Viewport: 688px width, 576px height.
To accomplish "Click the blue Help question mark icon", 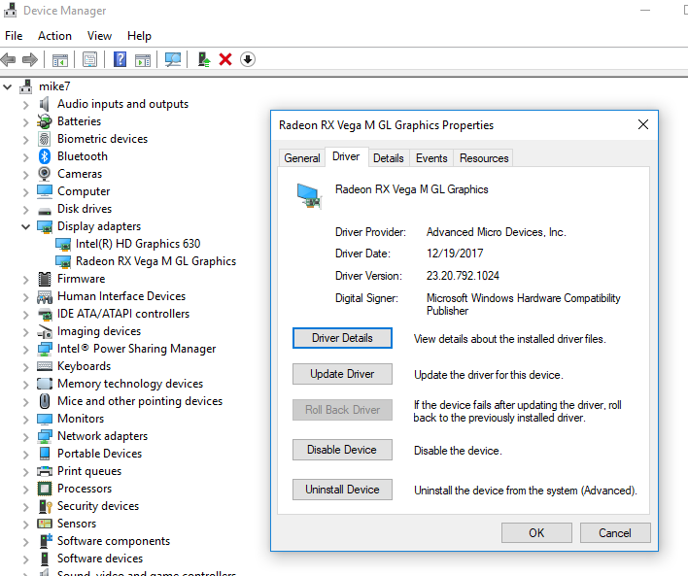I will coord(120,60).
